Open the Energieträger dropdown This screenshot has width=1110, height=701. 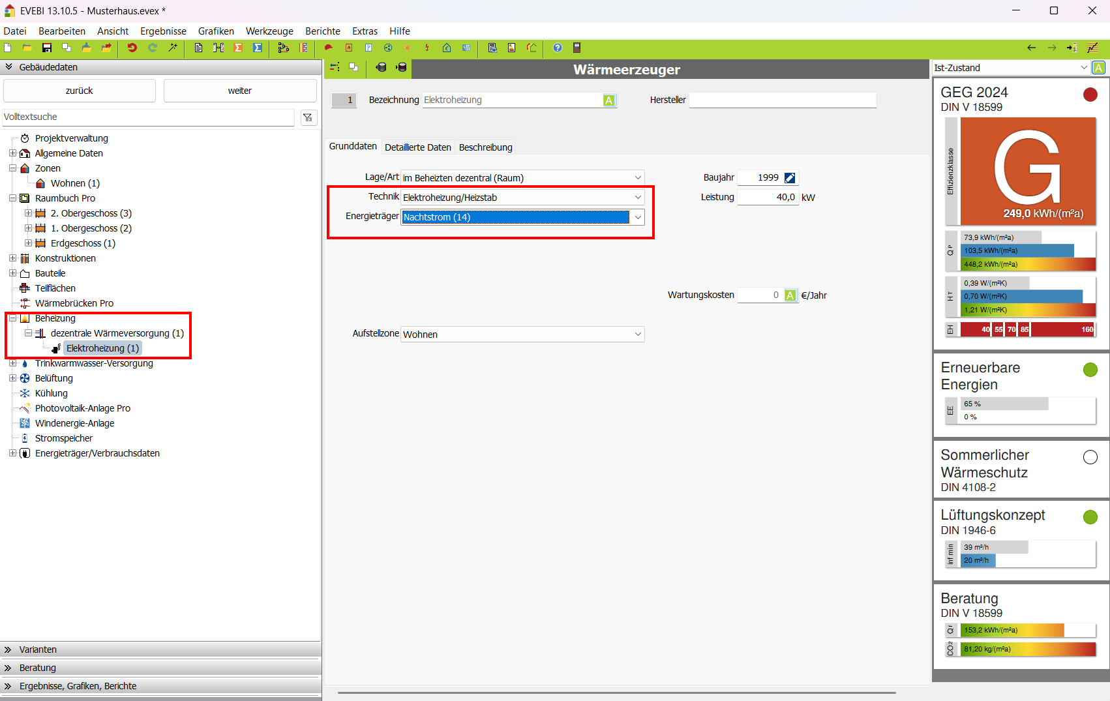pyautogui.click(x=637, y=217)
